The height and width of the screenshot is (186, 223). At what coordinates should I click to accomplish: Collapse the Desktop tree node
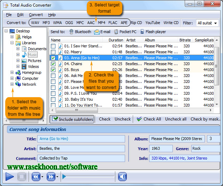point(6,31)
